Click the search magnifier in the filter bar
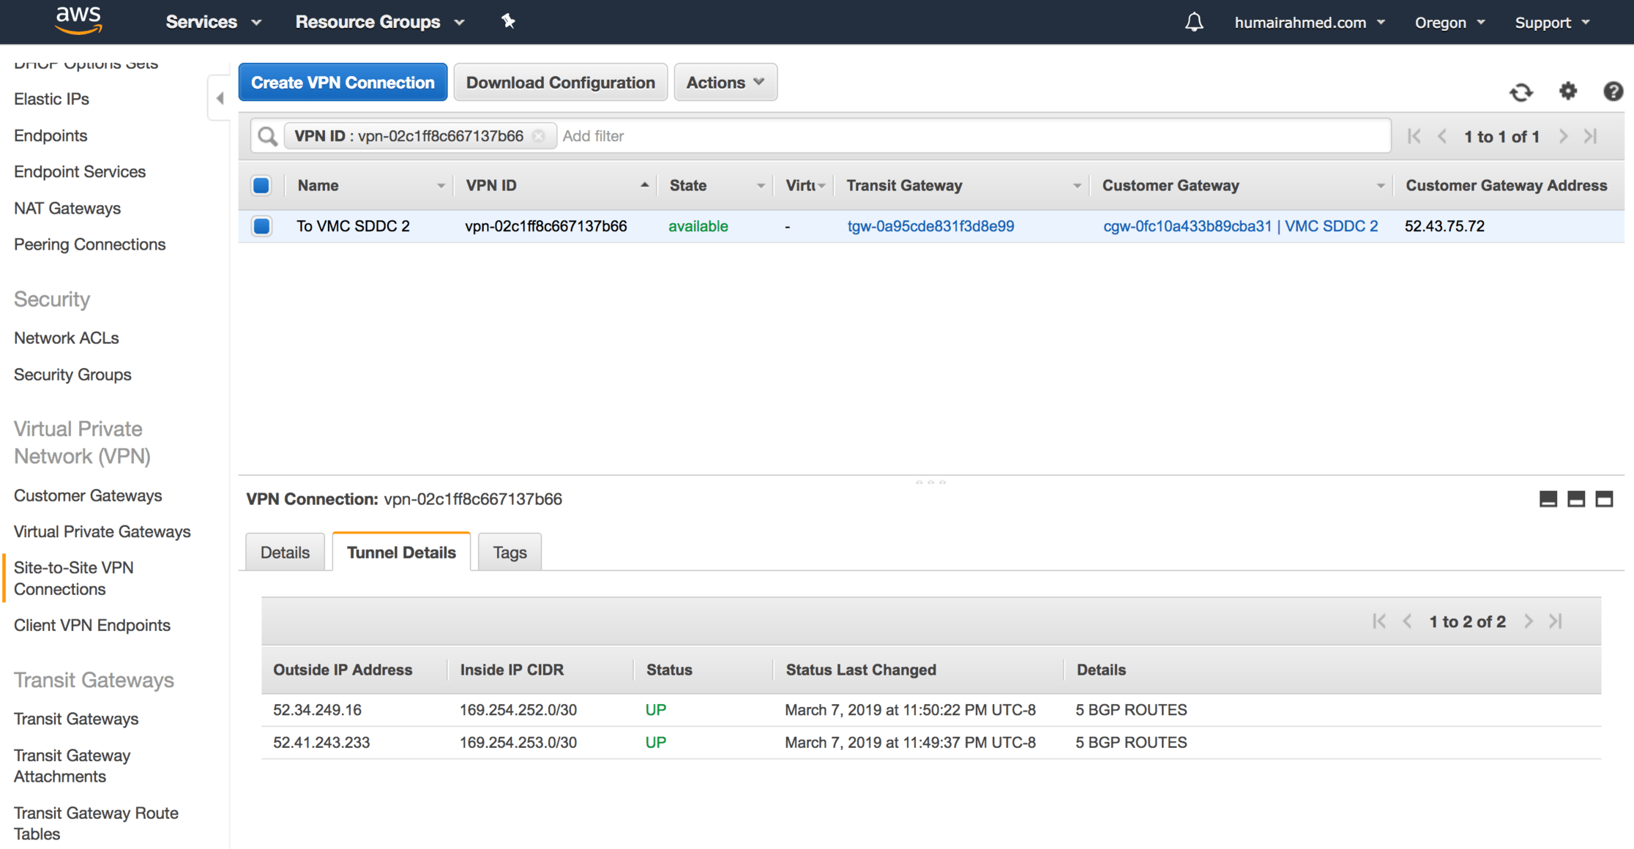This screenshot has width=1634, height=849. 266,136
